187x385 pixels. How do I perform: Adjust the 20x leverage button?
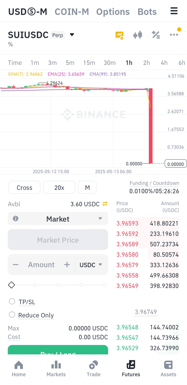tap(59, 188)
